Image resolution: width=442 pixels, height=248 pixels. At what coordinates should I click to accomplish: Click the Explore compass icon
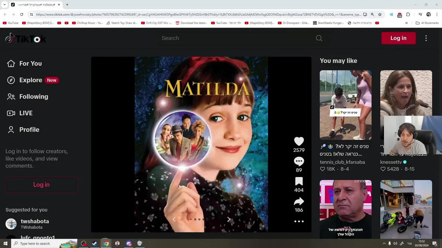point(11,80)
